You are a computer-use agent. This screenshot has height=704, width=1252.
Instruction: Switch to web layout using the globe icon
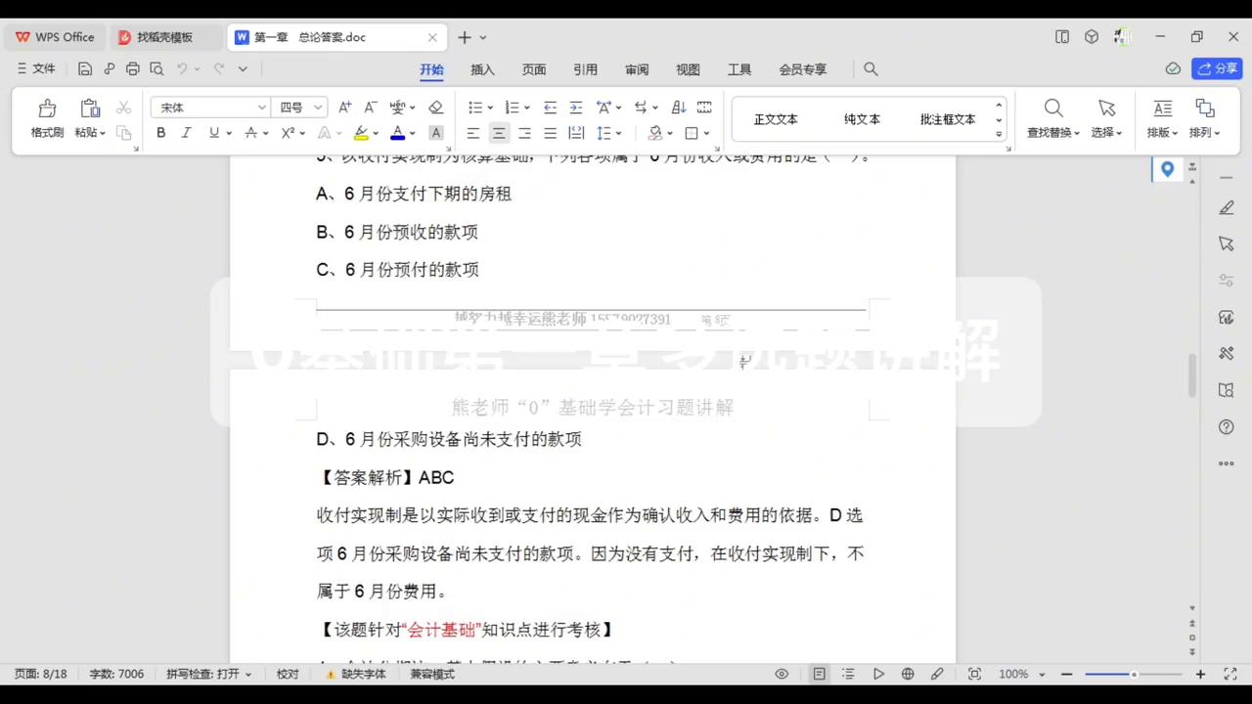click(908, 674)
